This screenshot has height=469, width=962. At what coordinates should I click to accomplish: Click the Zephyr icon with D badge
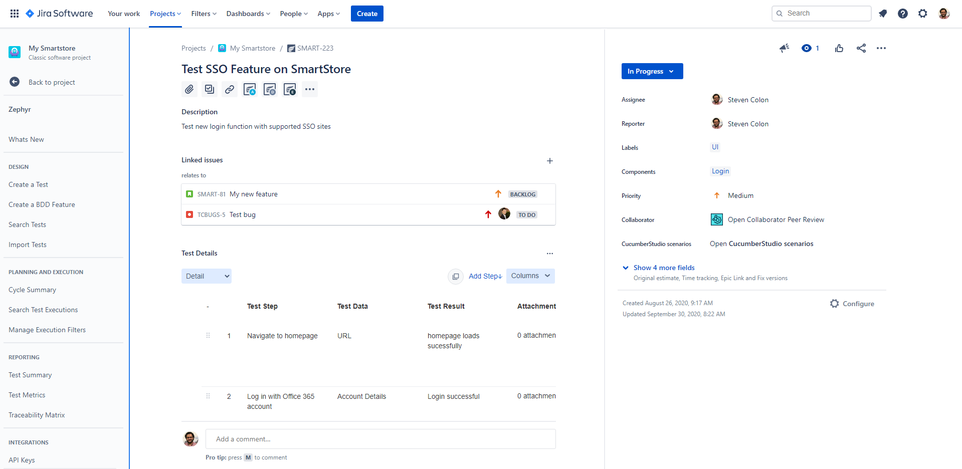tap(269, 89)
